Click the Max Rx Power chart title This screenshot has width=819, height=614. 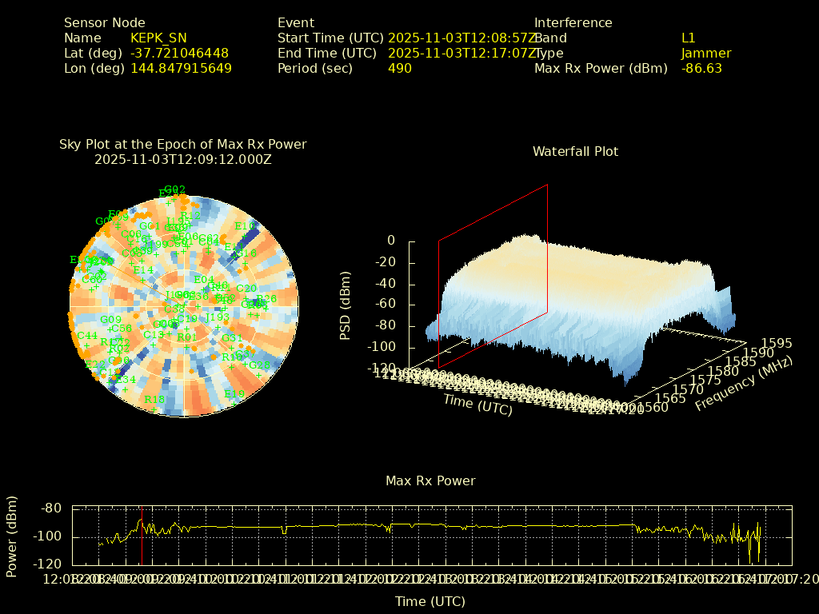[430, 480]
